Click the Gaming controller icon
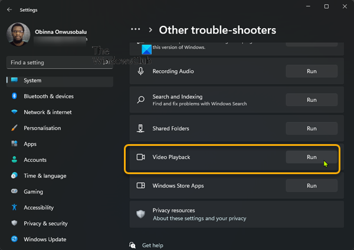The height and width of the screenshot is (250, 354). tap(14, 192)
